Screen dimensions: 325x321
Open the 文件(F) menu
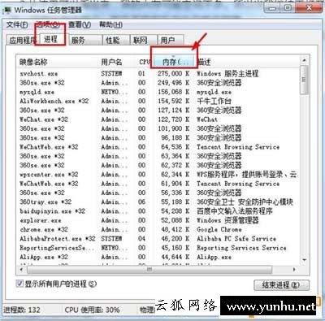pos(17,25)
